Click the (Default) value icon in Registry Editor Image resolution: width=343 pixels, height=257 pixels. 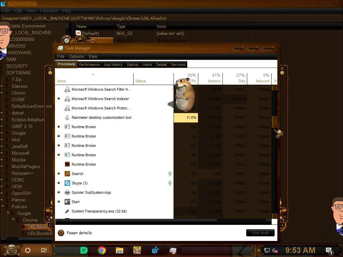click(x=78, y=33)
